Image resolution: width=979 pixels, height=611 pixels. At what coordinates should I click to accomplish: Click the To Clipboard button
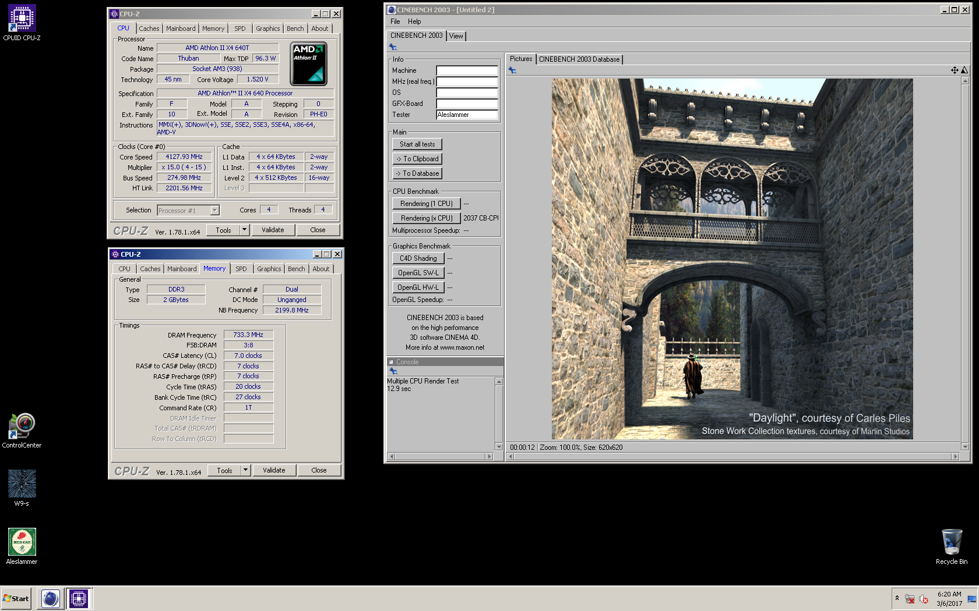(x=417, y=159)
